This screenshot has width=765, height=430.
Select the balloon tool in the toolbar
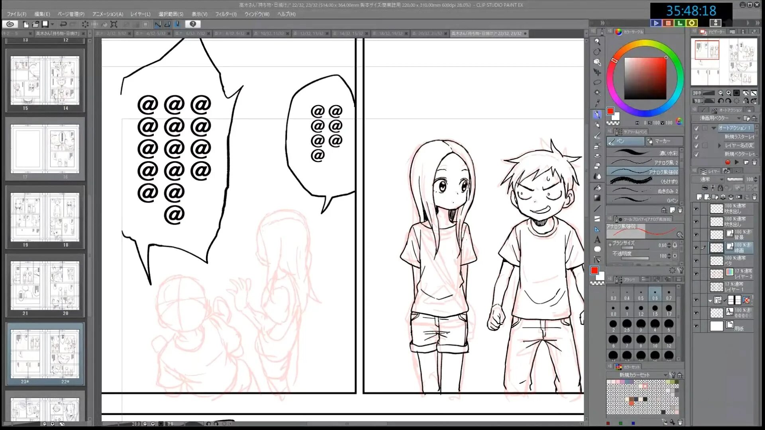click(x=597, y=249)
